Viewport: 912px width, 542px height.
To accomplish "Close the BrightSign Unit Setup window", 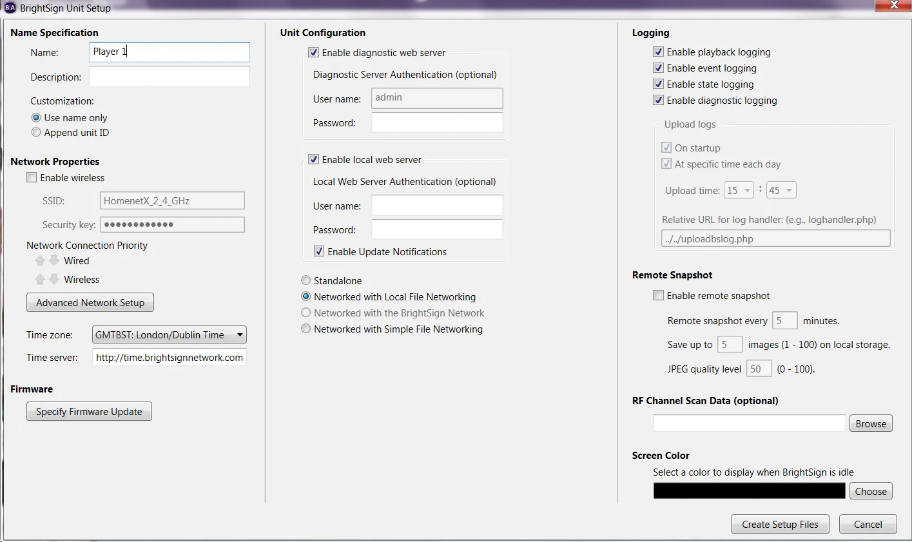I will 893,5.
